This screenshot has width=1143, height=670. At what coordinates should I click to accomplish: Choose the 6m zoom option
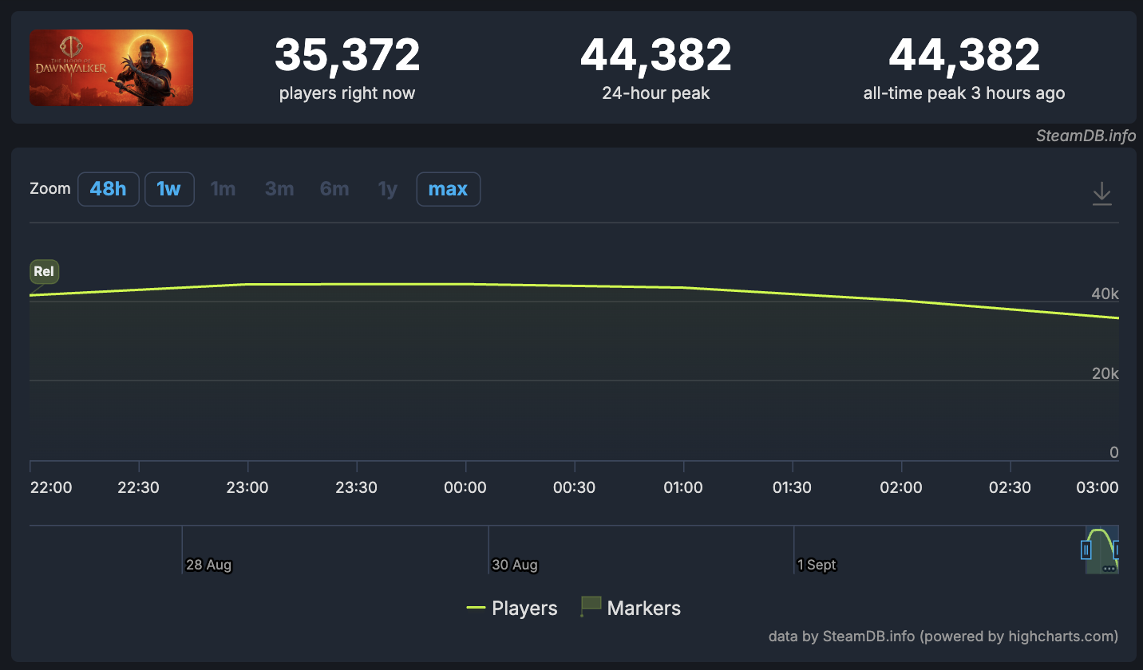click(x=334, y=189)
